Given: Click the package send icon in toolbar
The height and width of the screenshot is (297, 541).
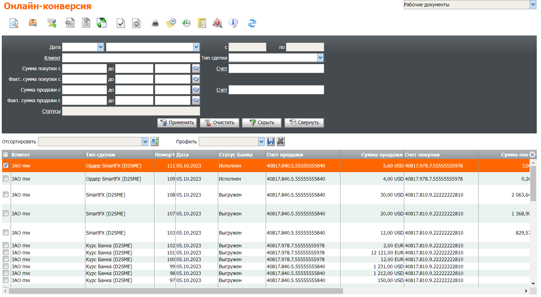Looking at the screenshot, I should tap(33, 23).
